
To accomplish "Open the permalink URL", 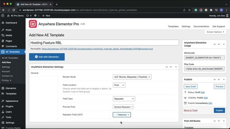I will pos(97,49).
